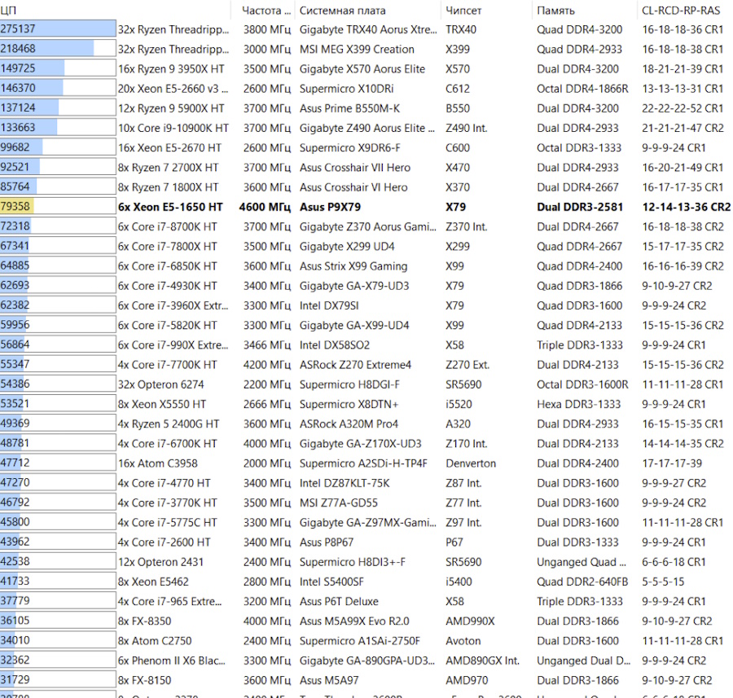Click 4x Core i7-5775C HT entry

pos(167,522)
